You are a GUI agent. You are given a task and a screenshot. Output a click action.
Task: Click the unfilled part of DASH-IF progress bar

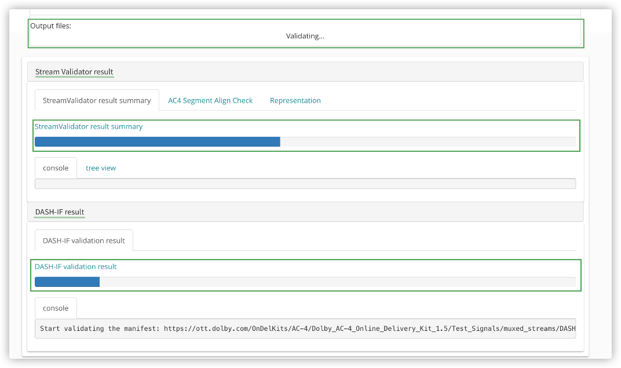(x=337, y=282)
